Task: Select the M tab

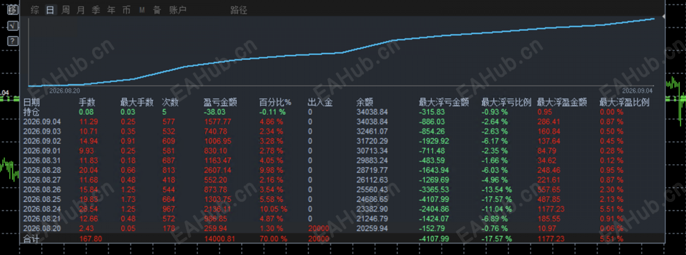Action: (142, 10)
